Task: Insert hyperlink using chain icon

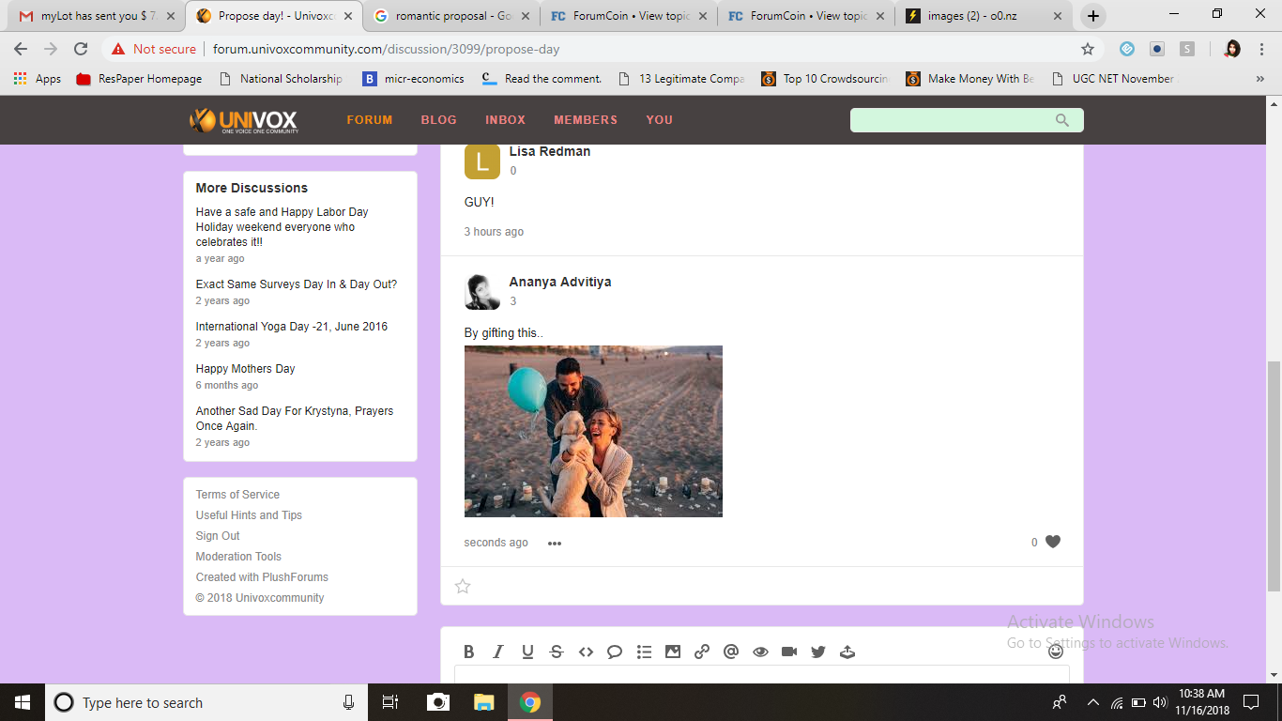Action: click(702, 652)
